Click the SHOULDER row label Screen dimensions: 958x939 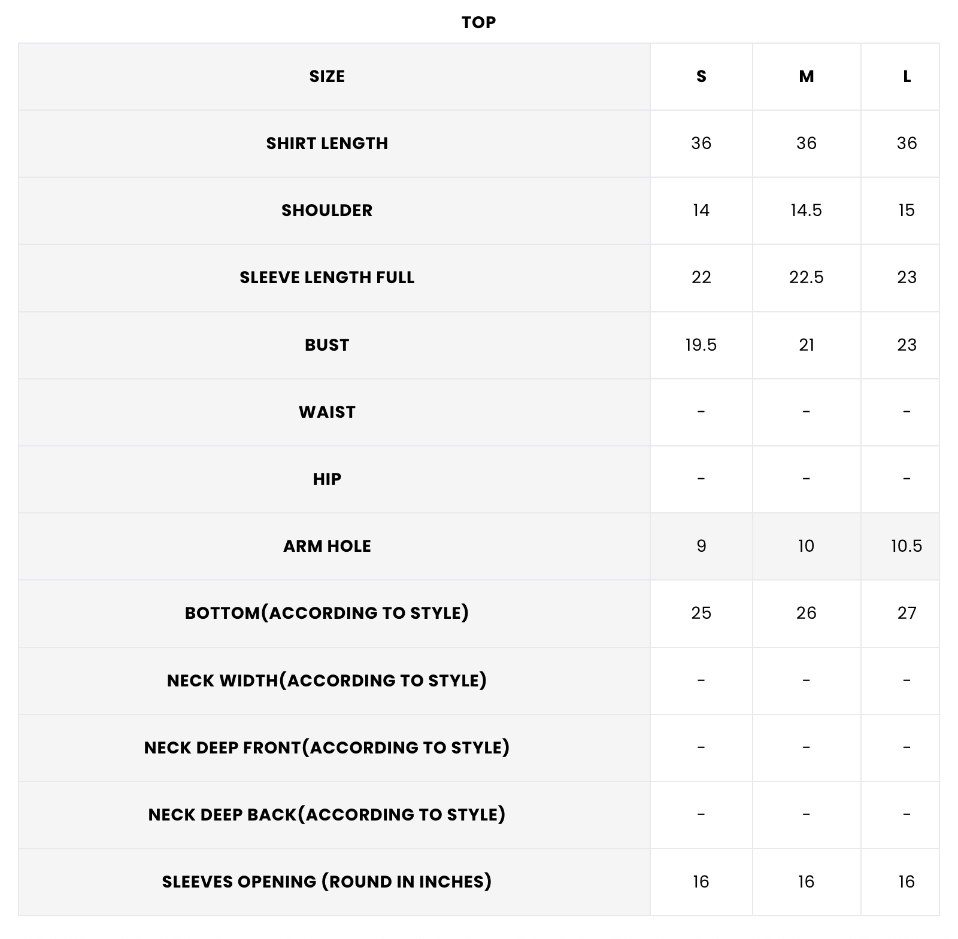[327, 211]
